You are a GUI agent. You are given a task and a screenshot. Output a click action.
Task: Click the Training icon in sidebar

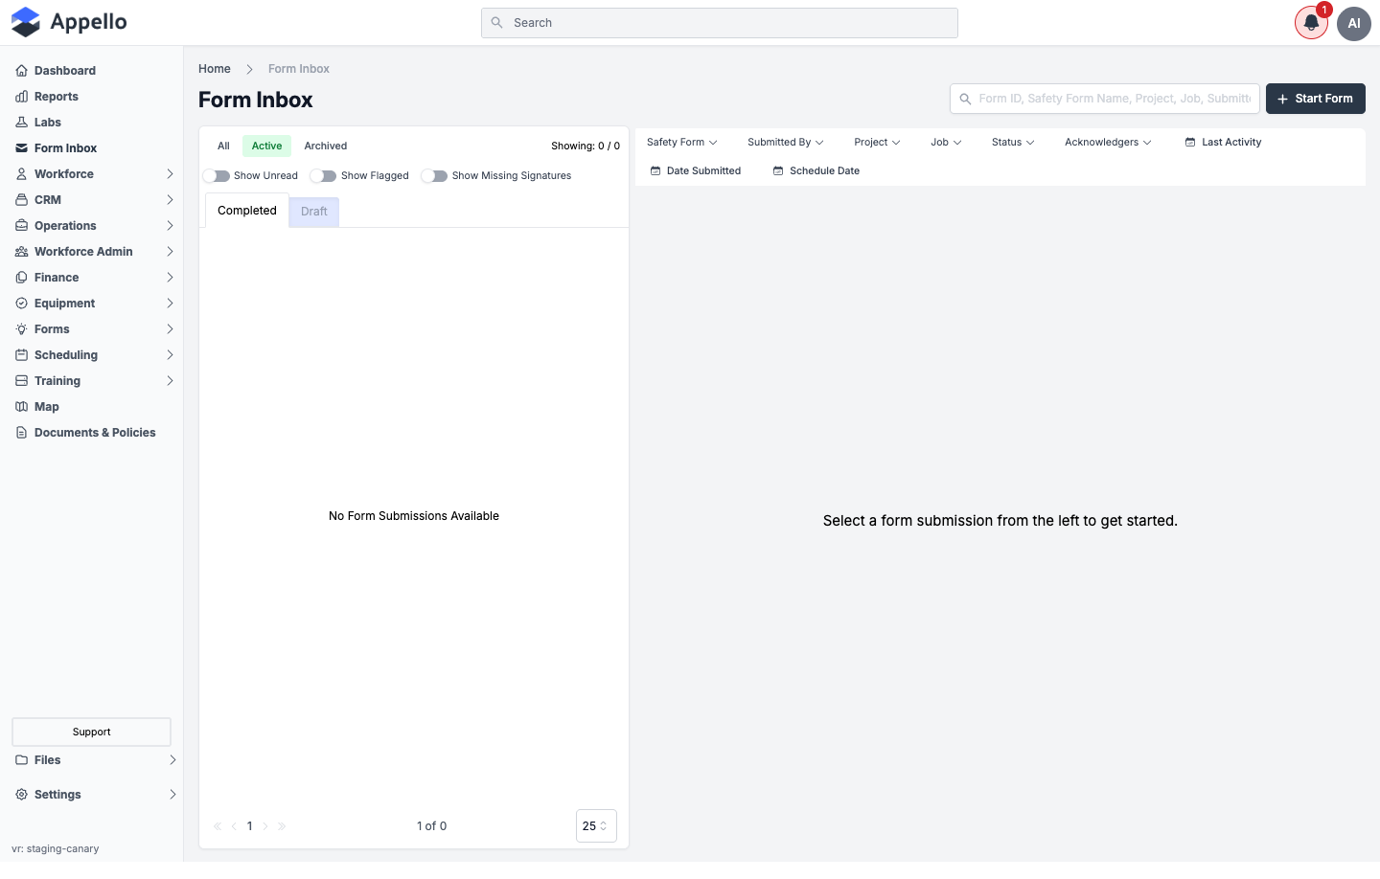tap(21, 381)
